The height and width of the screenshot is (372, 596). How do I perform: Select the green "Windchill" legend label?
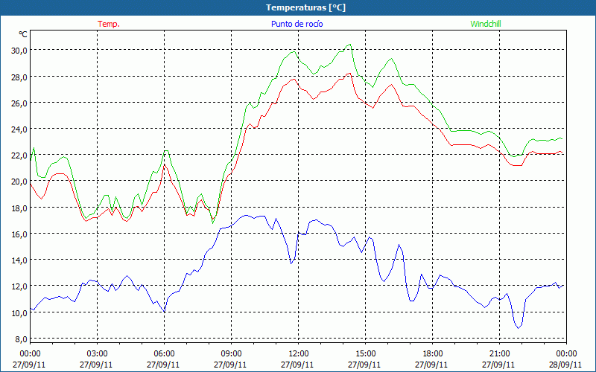pos(485,24)
